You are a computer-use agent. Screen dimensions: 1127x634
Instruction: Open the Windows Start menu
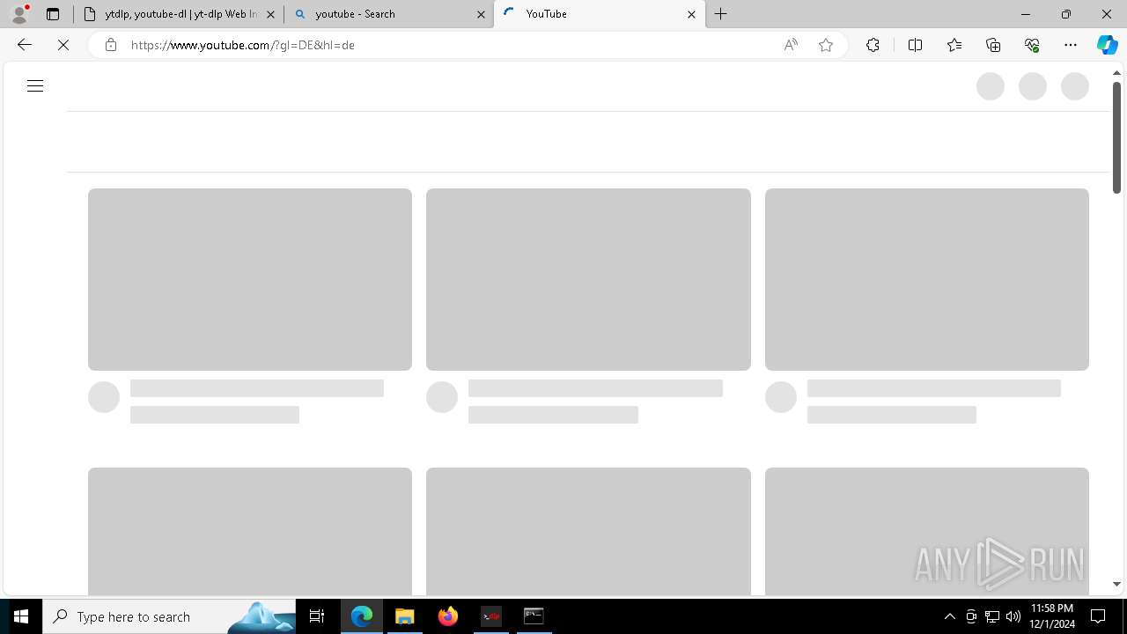21,616
